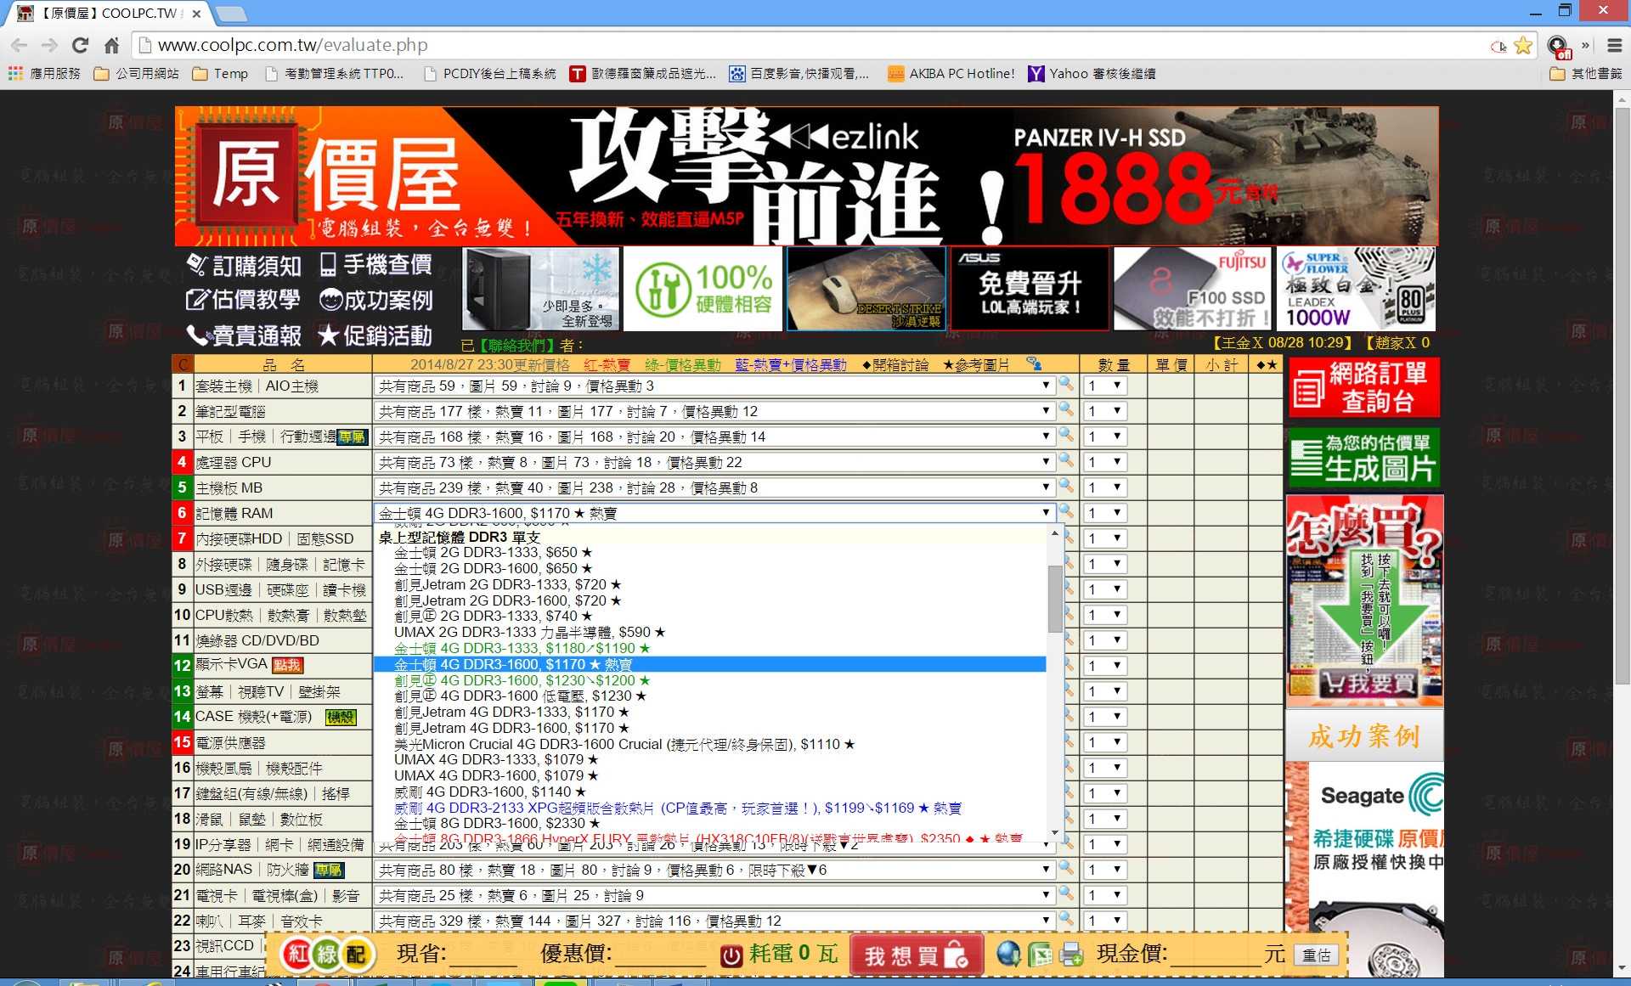
Task: Collapse the open 記憶體 RAM dropdown
Action: (714, 513)
